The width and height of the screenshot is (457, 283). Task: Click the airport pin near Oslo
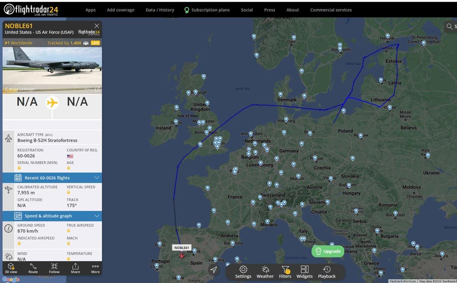pyautogui.click(x=294, y=38)
